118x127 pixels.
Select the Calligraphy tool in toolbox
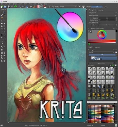[4, 15]
